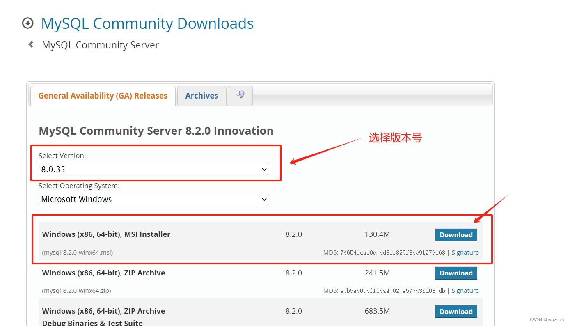The image size is (570, 326).
Task: Switch to the Archives tab
Action: coord(201,96)
